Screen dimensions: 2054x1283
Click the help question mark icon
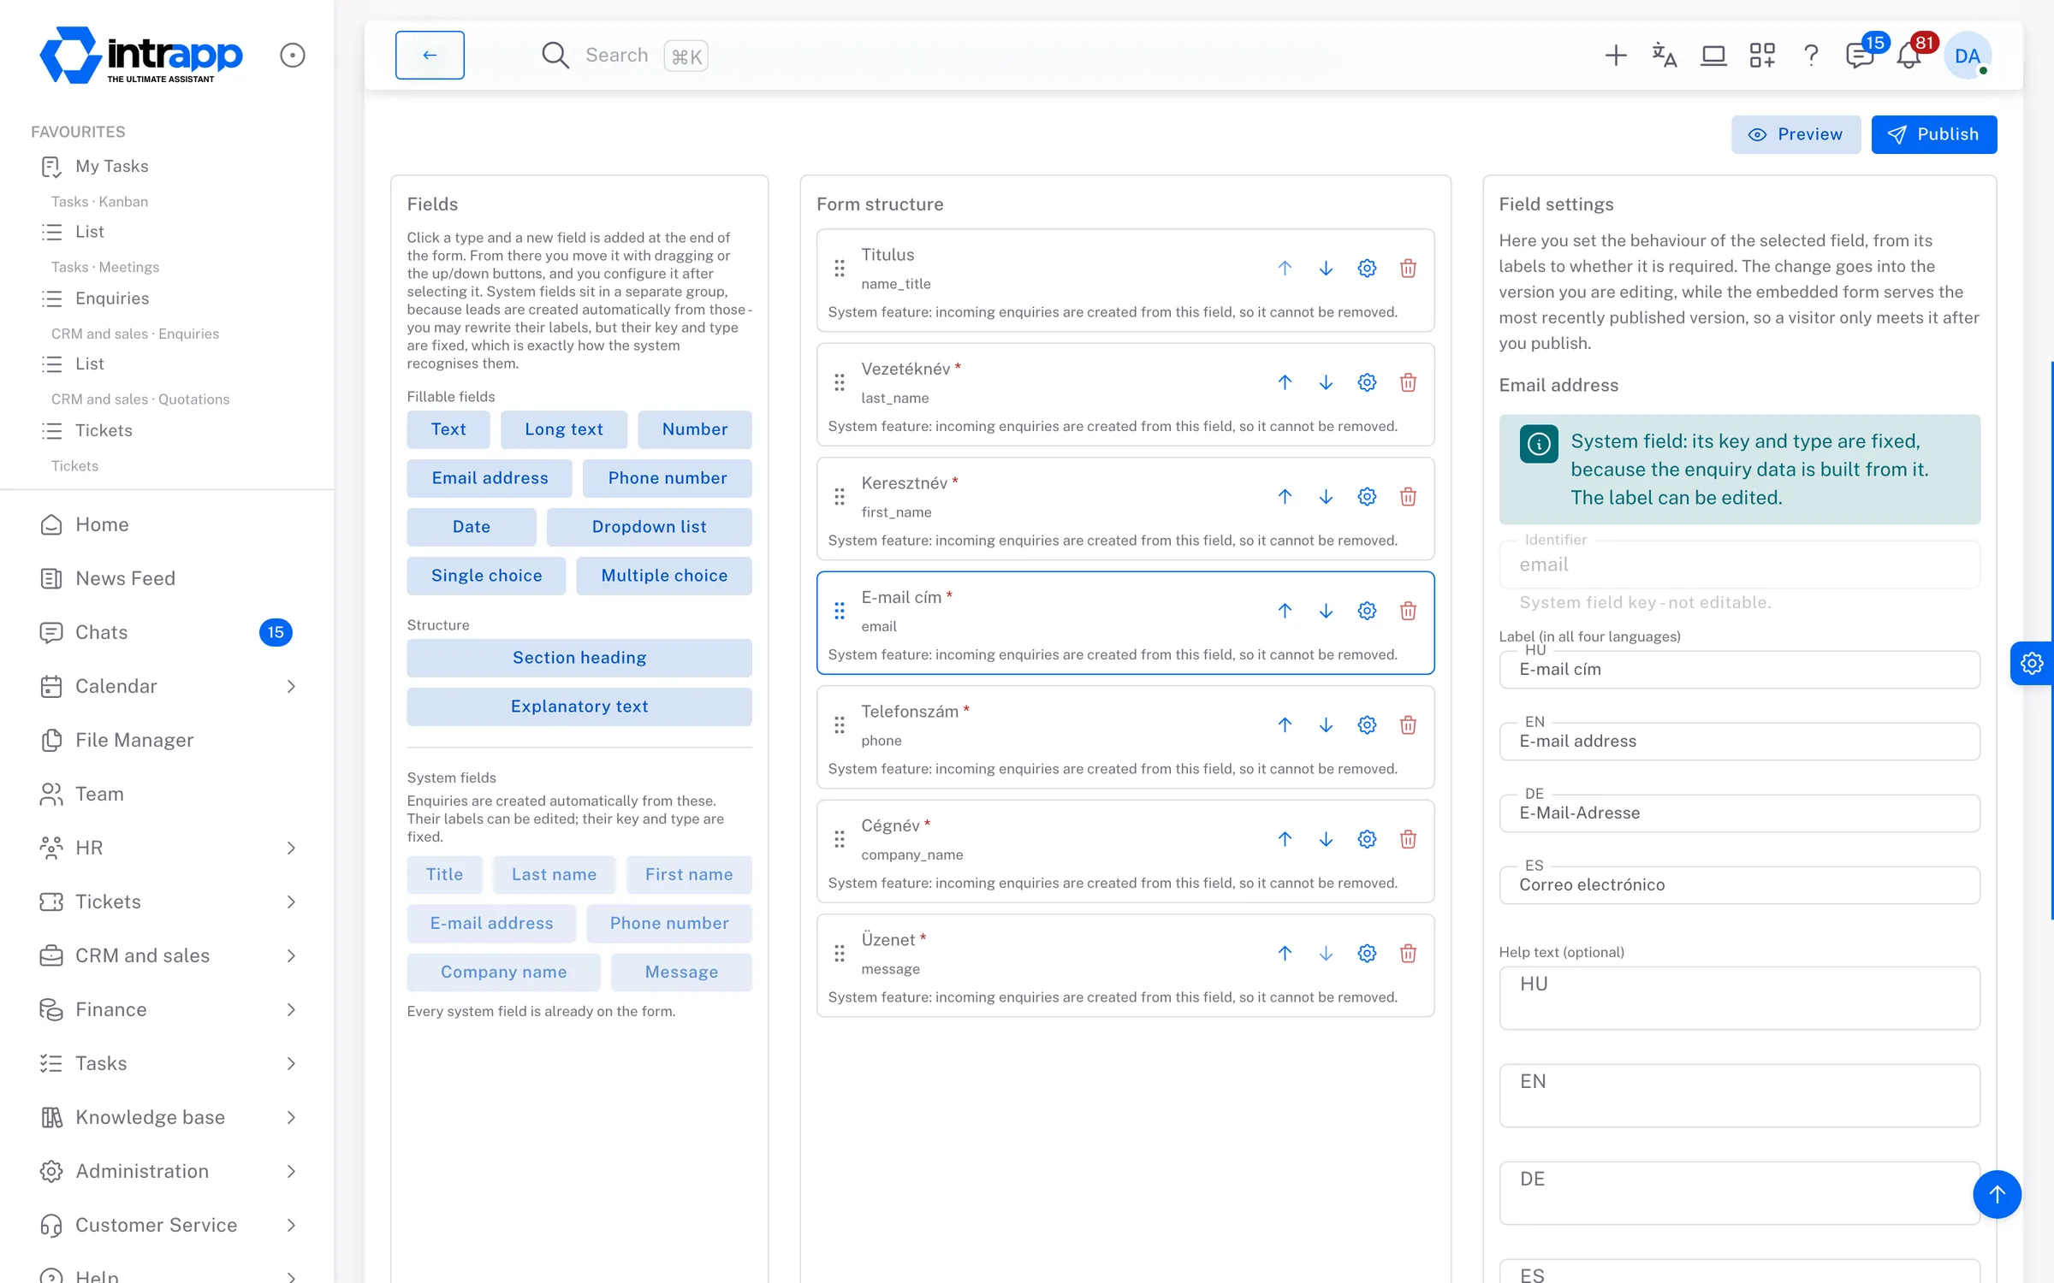[x=1811, y=56]
